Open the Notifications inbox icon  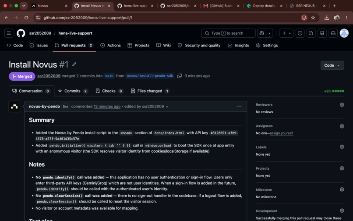[333, 33]
